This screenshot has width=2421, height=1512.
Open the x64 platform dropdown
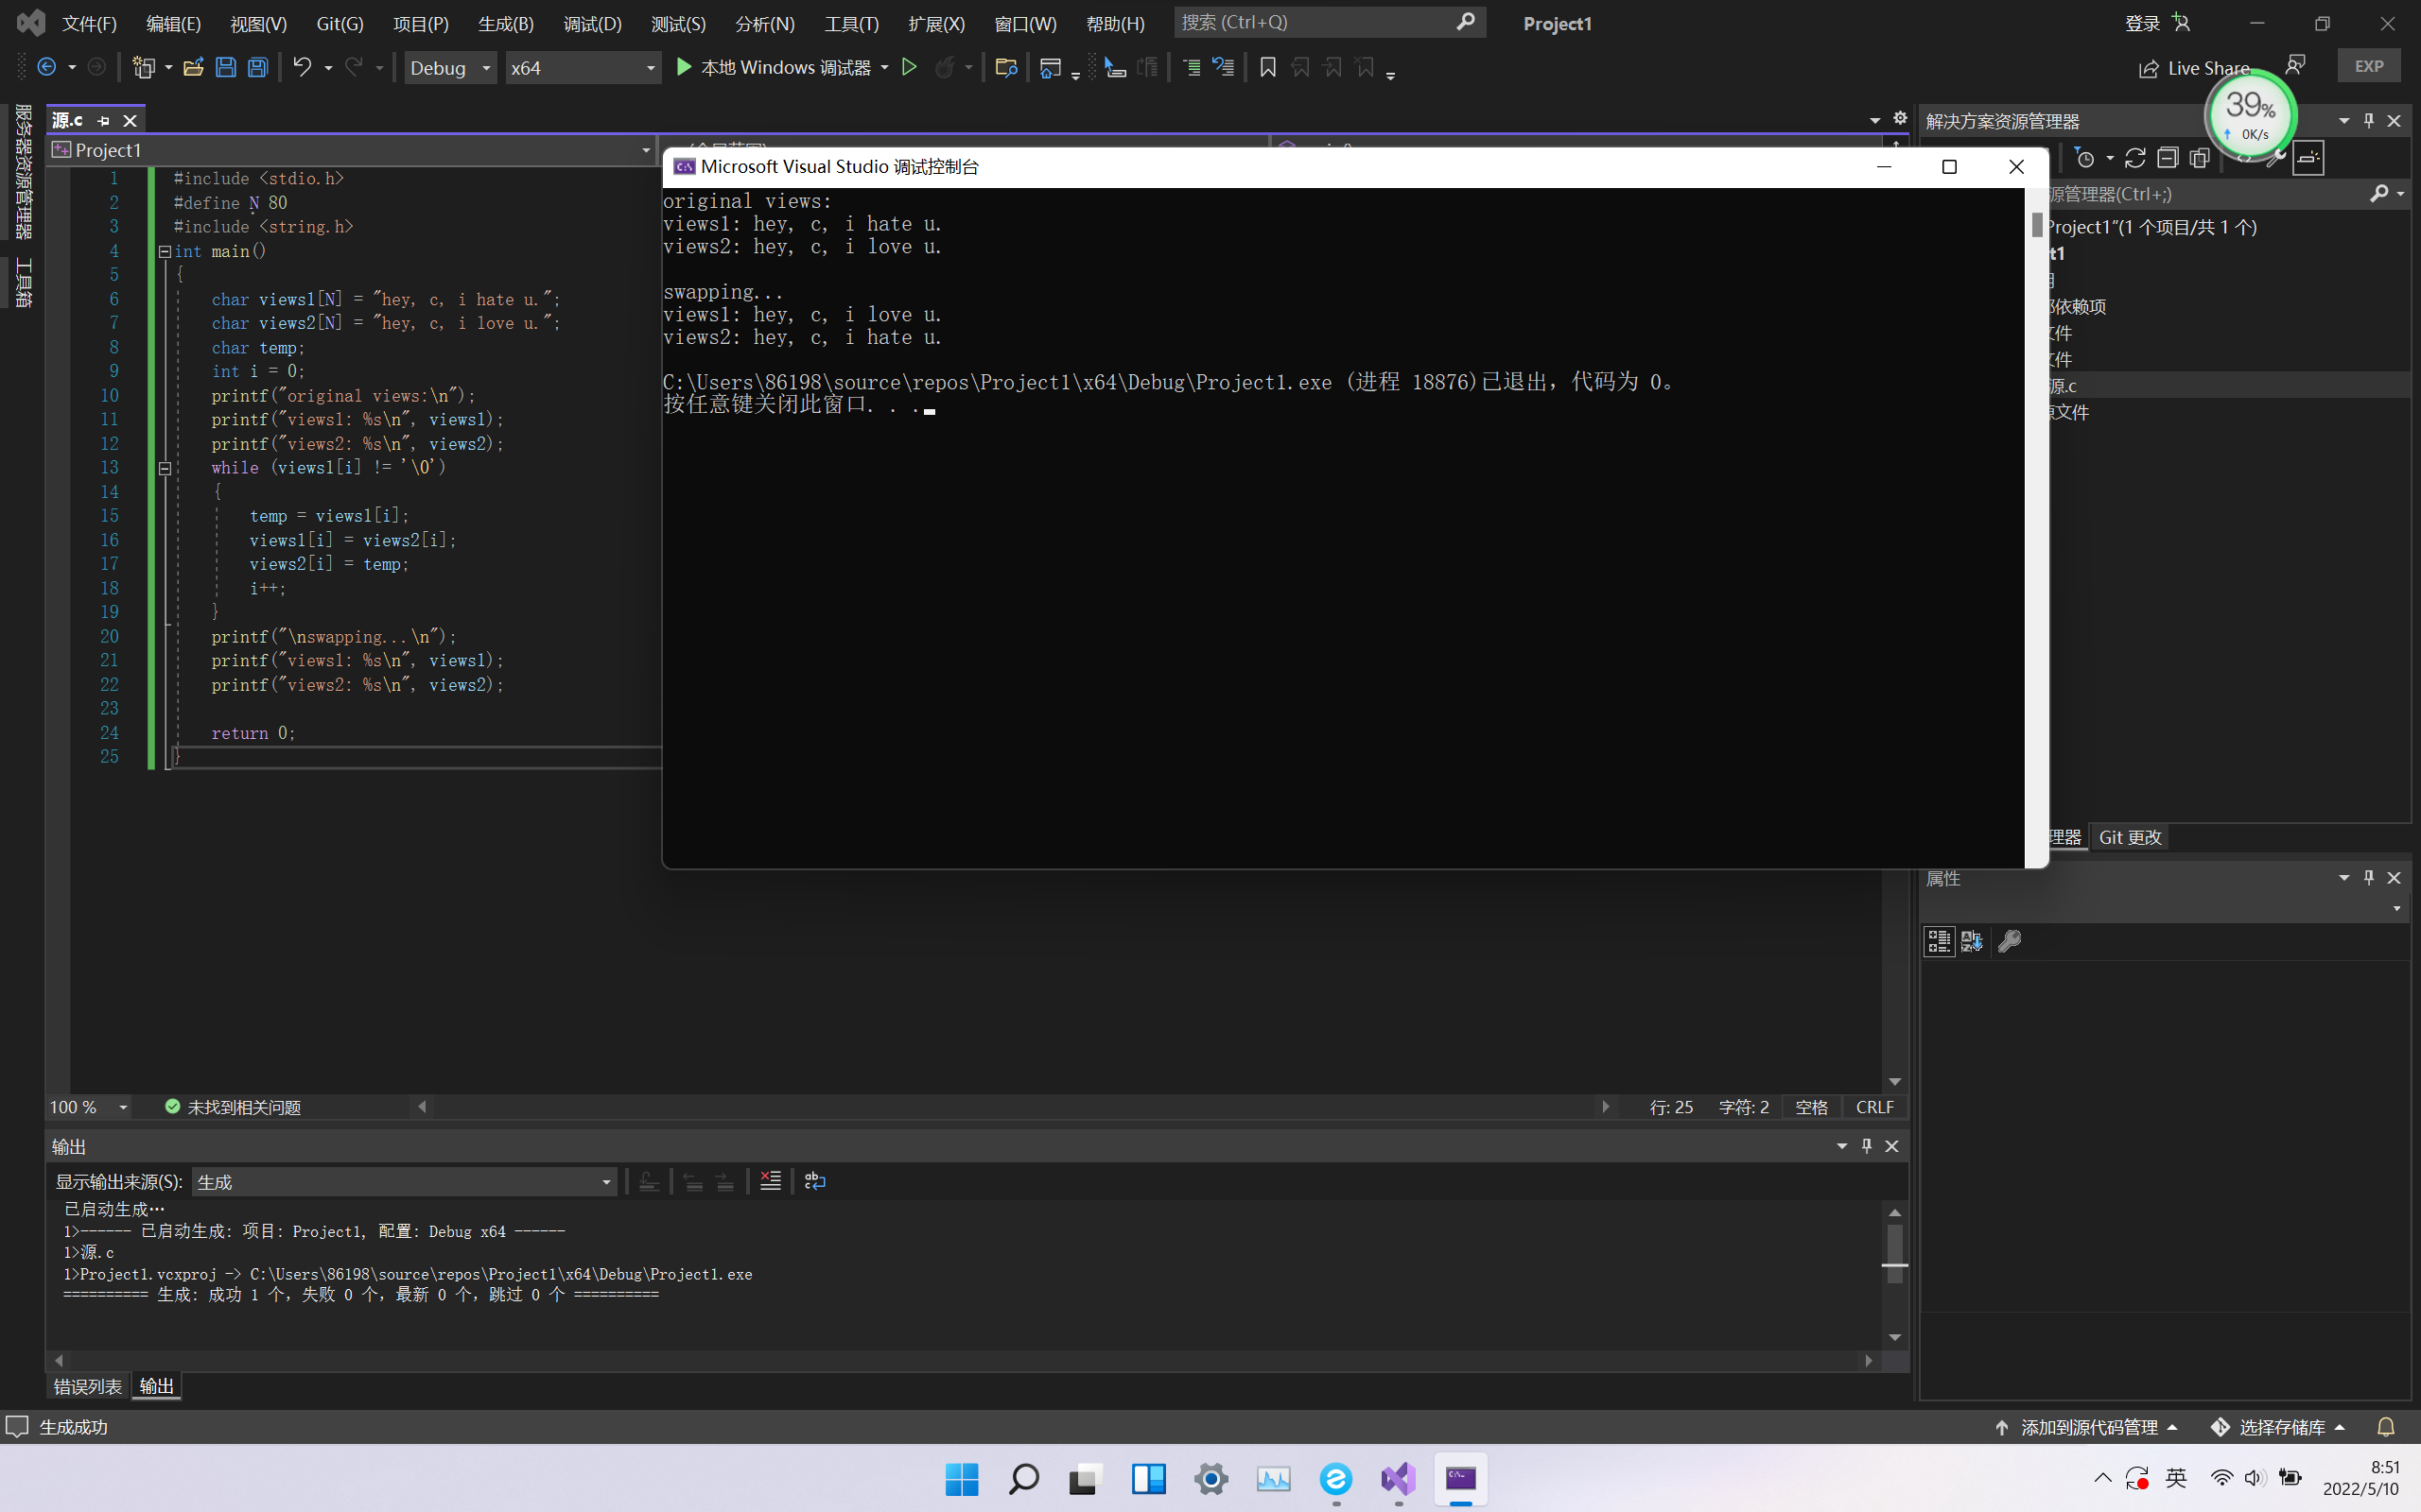click(583, 67)
